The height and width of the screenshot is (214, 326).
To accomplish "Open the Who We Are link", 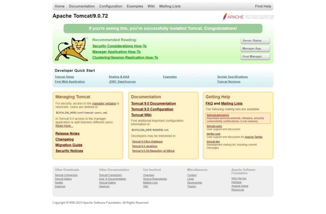I will [x=239, y=179].
